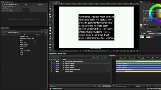161x90 pixels.
Task: Switch to the Assets tab
Action: click(x=12, y=2)
